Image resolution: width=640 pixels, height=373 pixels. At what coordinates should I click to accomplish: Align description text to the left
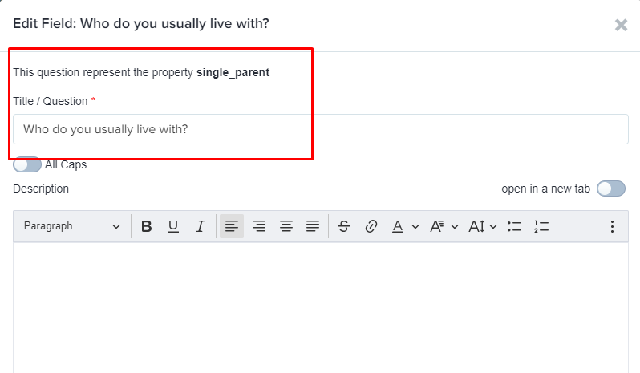[x=232, y=226]
